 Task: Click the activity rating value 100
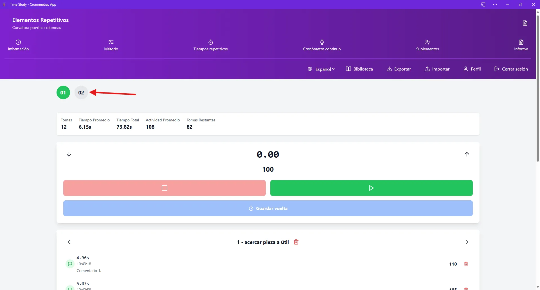(x=268, y=169)
